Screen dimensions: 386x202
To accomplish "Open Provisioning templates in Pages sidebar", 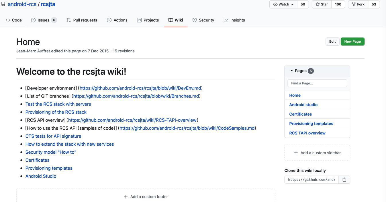I will pyautogui.click(x=311, y=124).
